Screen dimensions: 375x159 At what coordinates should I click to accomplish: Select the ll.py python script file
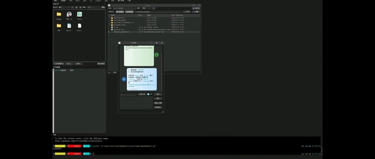point(154,27)
